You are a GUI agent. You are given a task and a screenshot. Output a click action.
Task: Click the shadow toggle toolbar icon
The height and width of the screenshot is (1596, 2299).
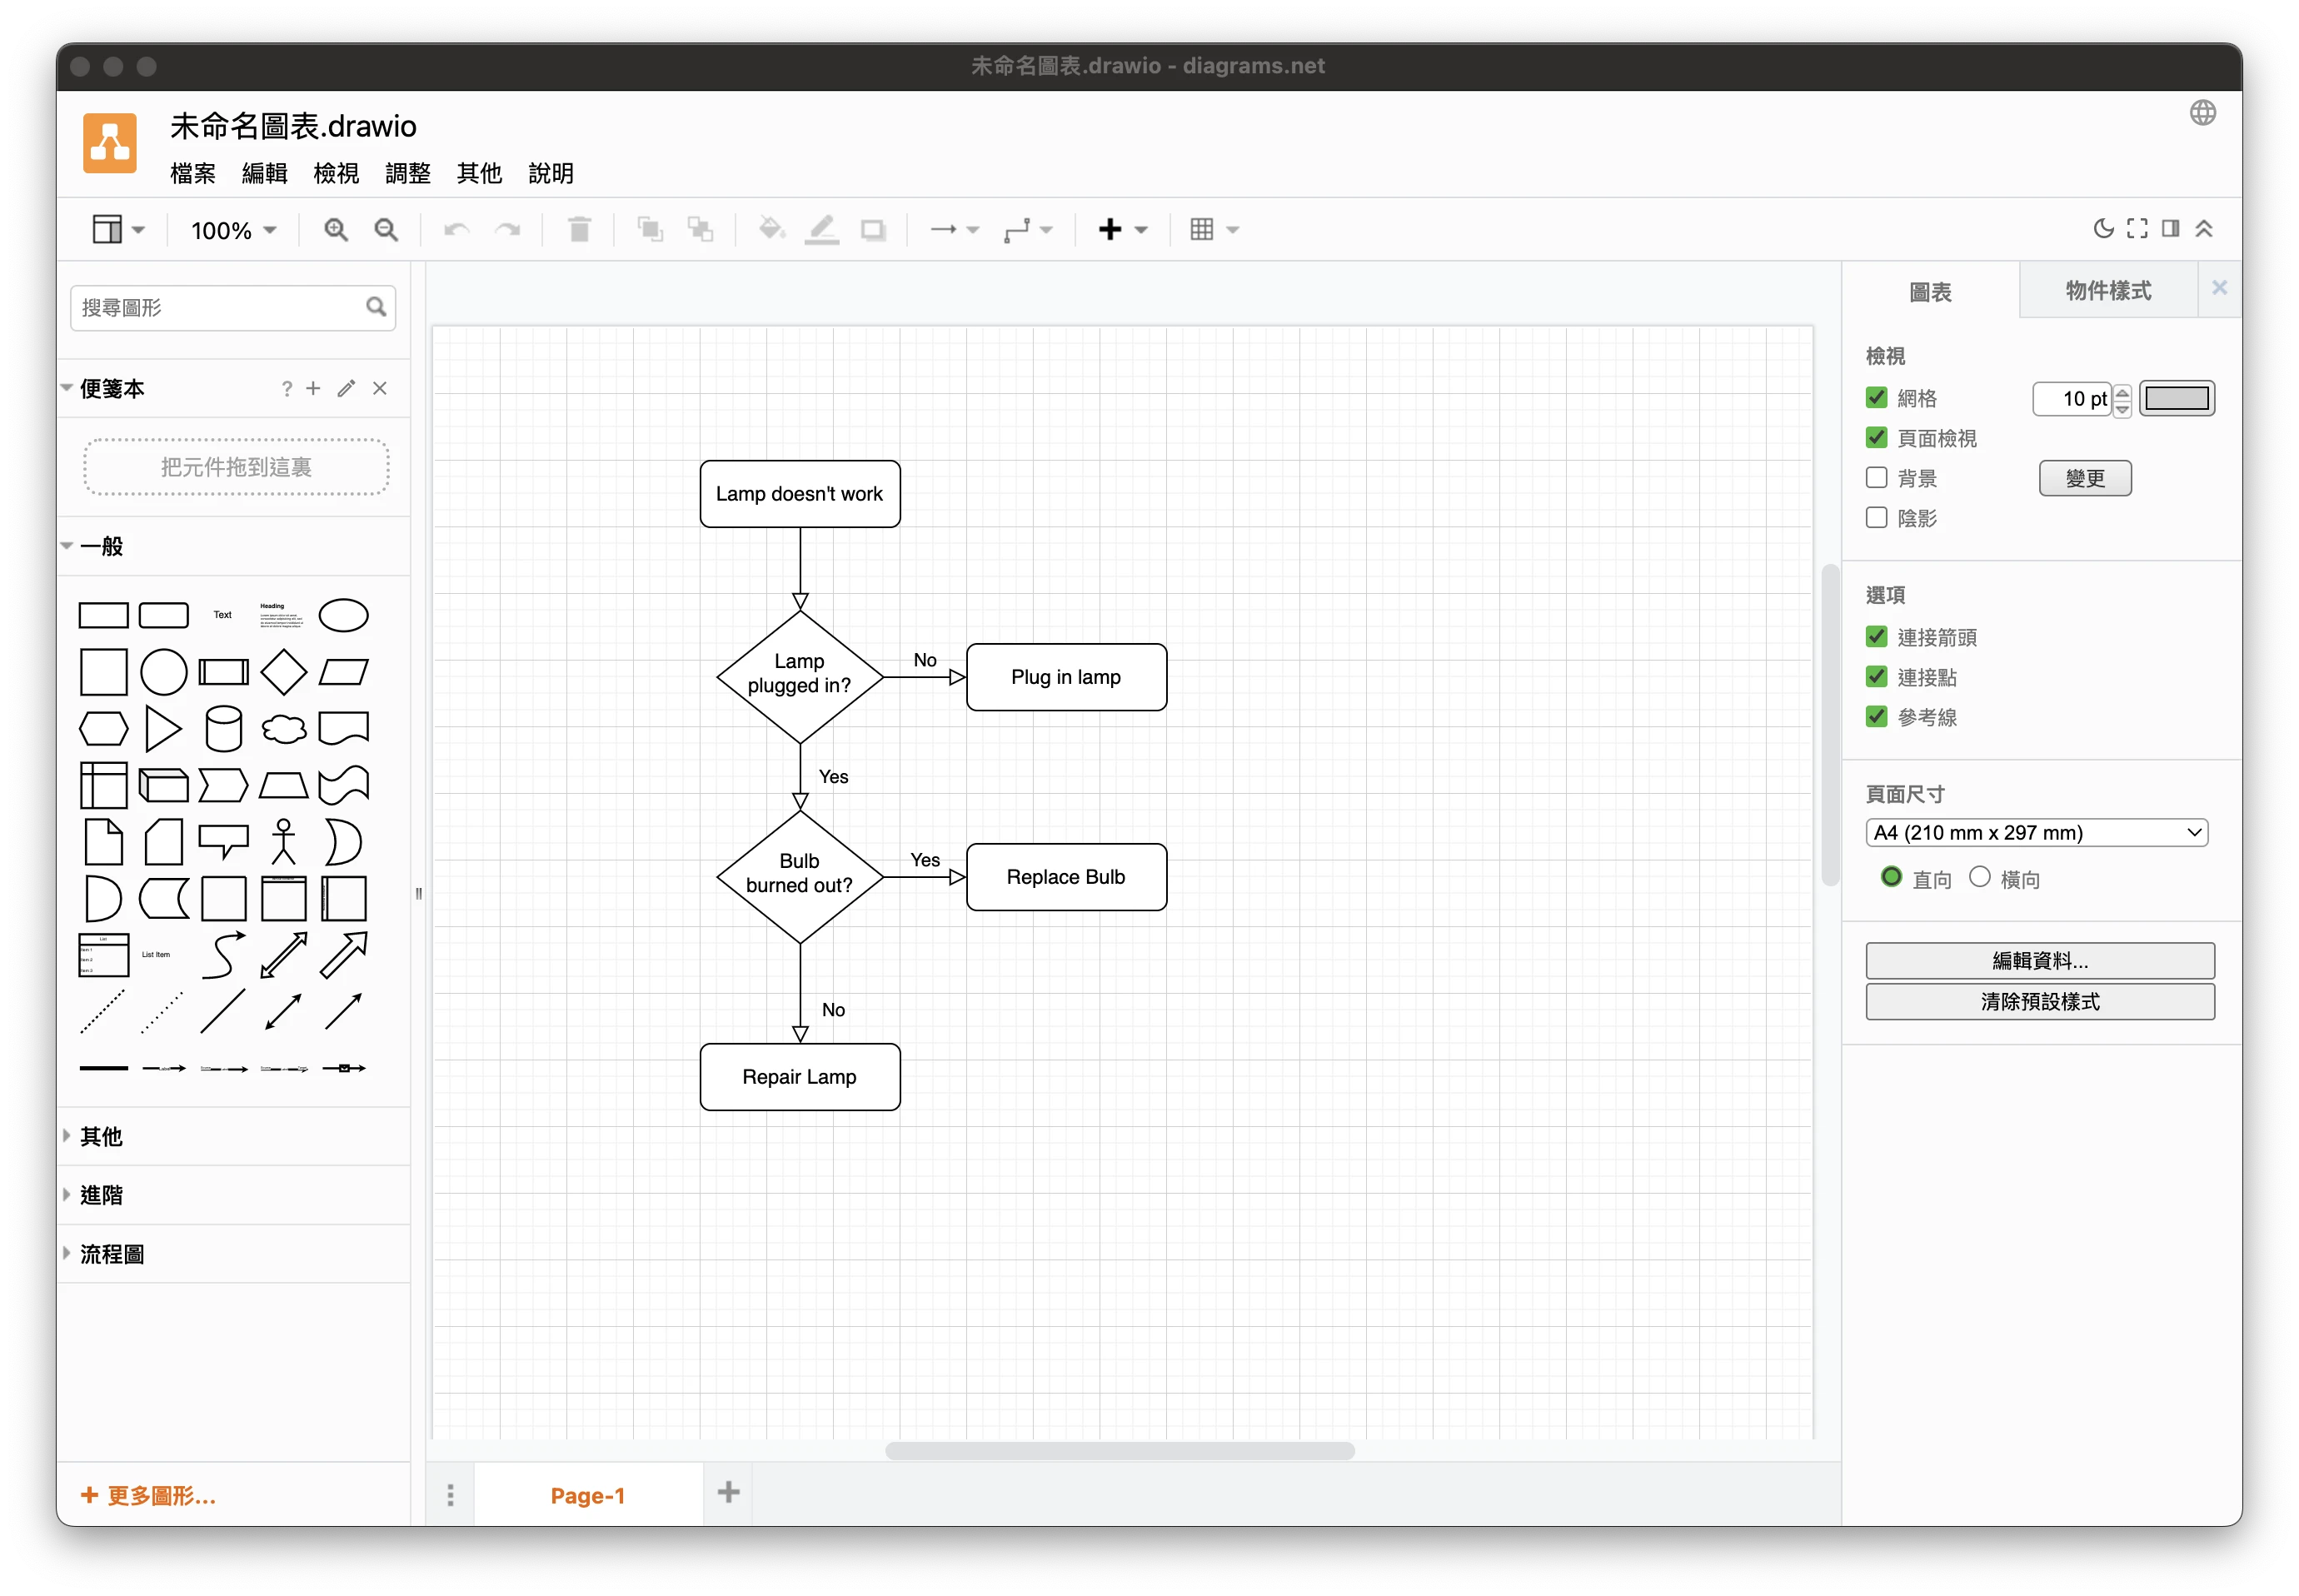click(x=873, y=230)
